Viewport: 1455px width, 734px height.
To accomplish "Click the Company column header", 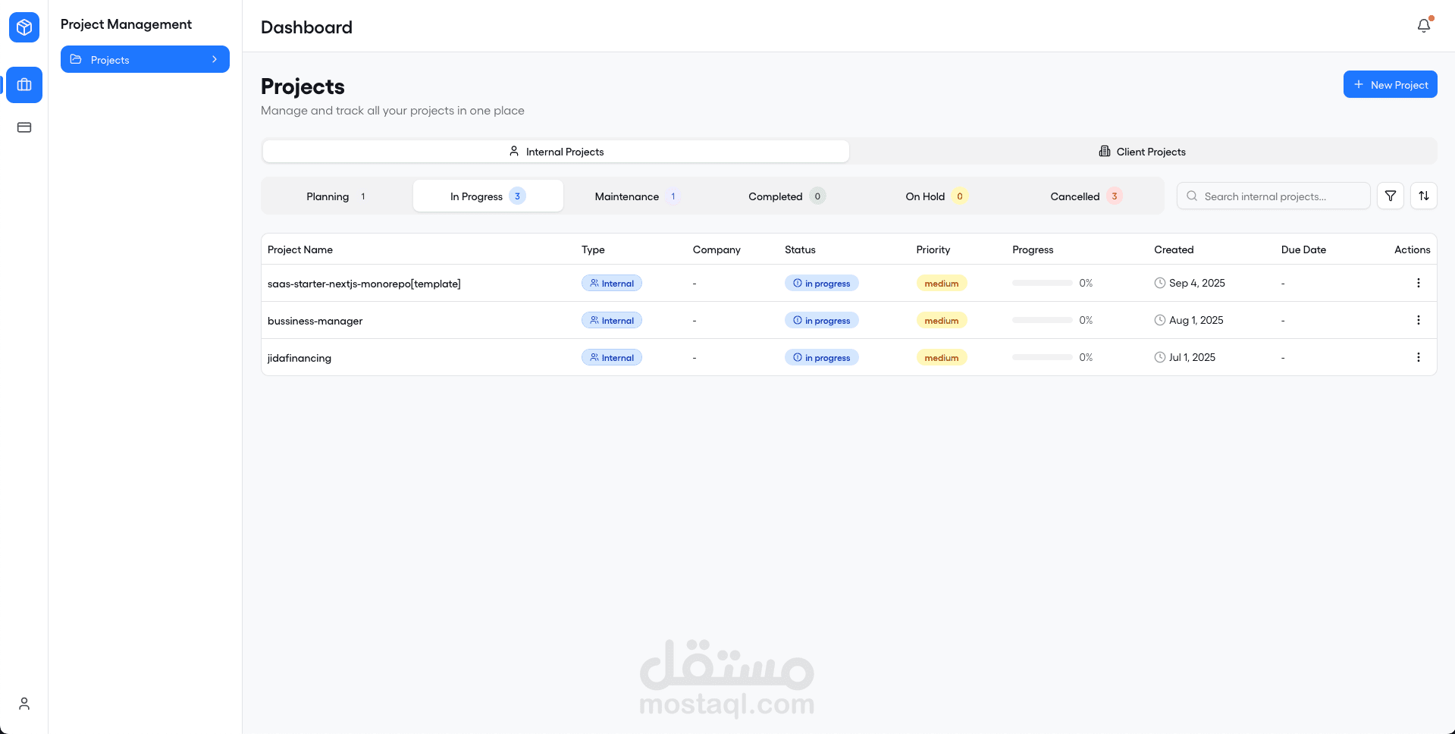I will (x=717, y=249).
